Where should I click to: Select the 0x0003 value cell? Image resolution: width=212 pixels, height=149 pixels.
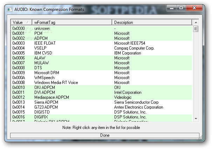(19, 43)
